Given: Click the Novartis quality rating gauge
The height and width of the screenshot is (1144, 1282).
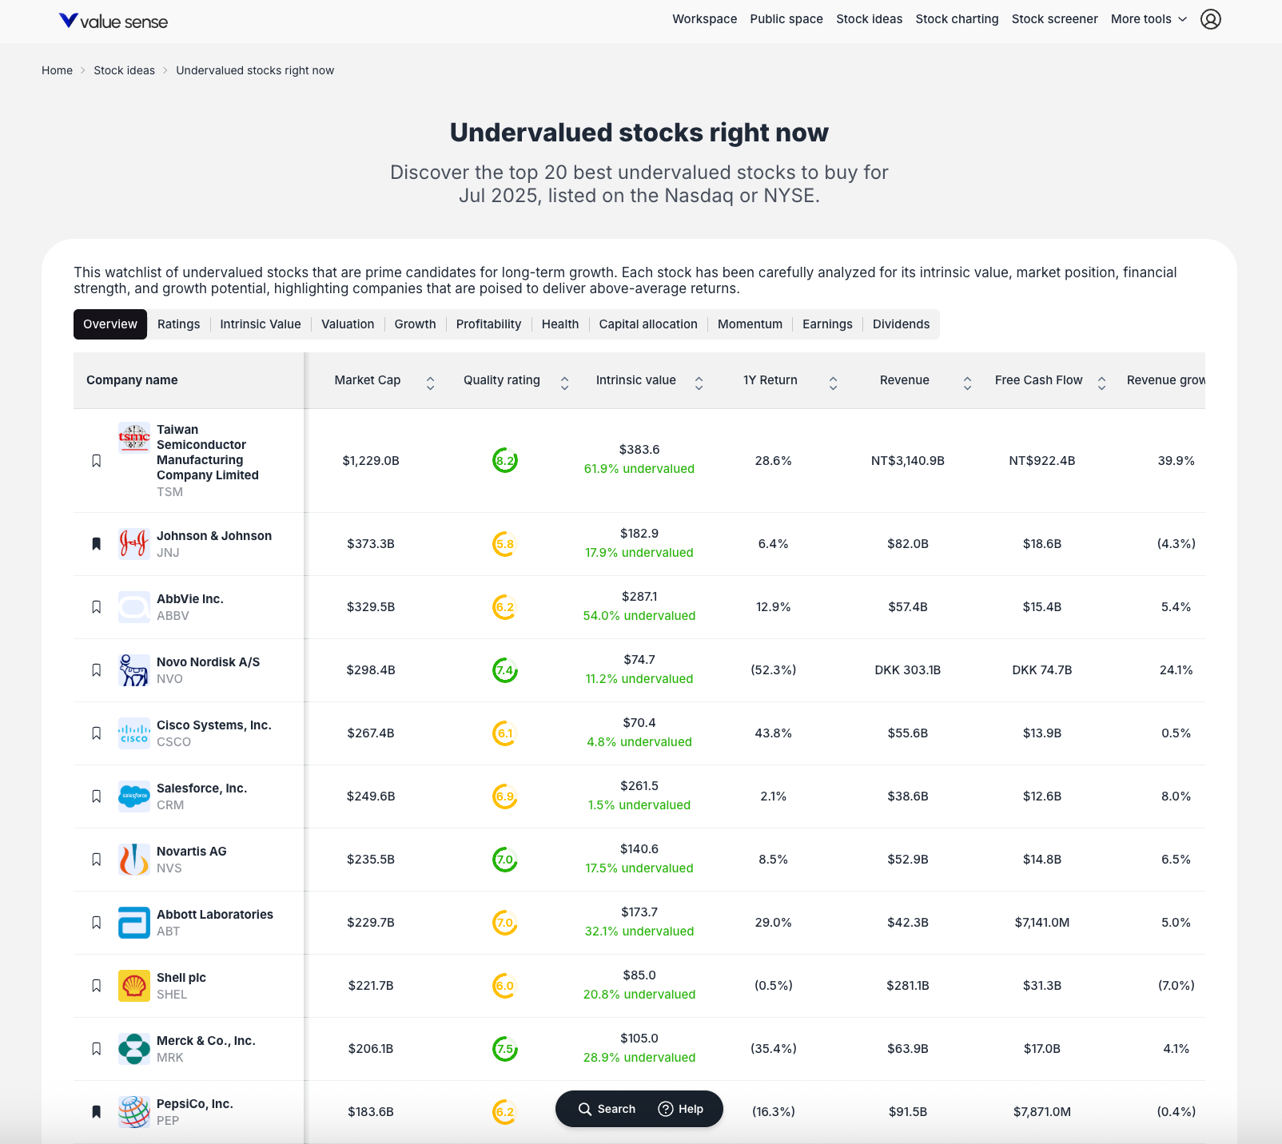Looking at the screenshot, I should coord(505,860).
